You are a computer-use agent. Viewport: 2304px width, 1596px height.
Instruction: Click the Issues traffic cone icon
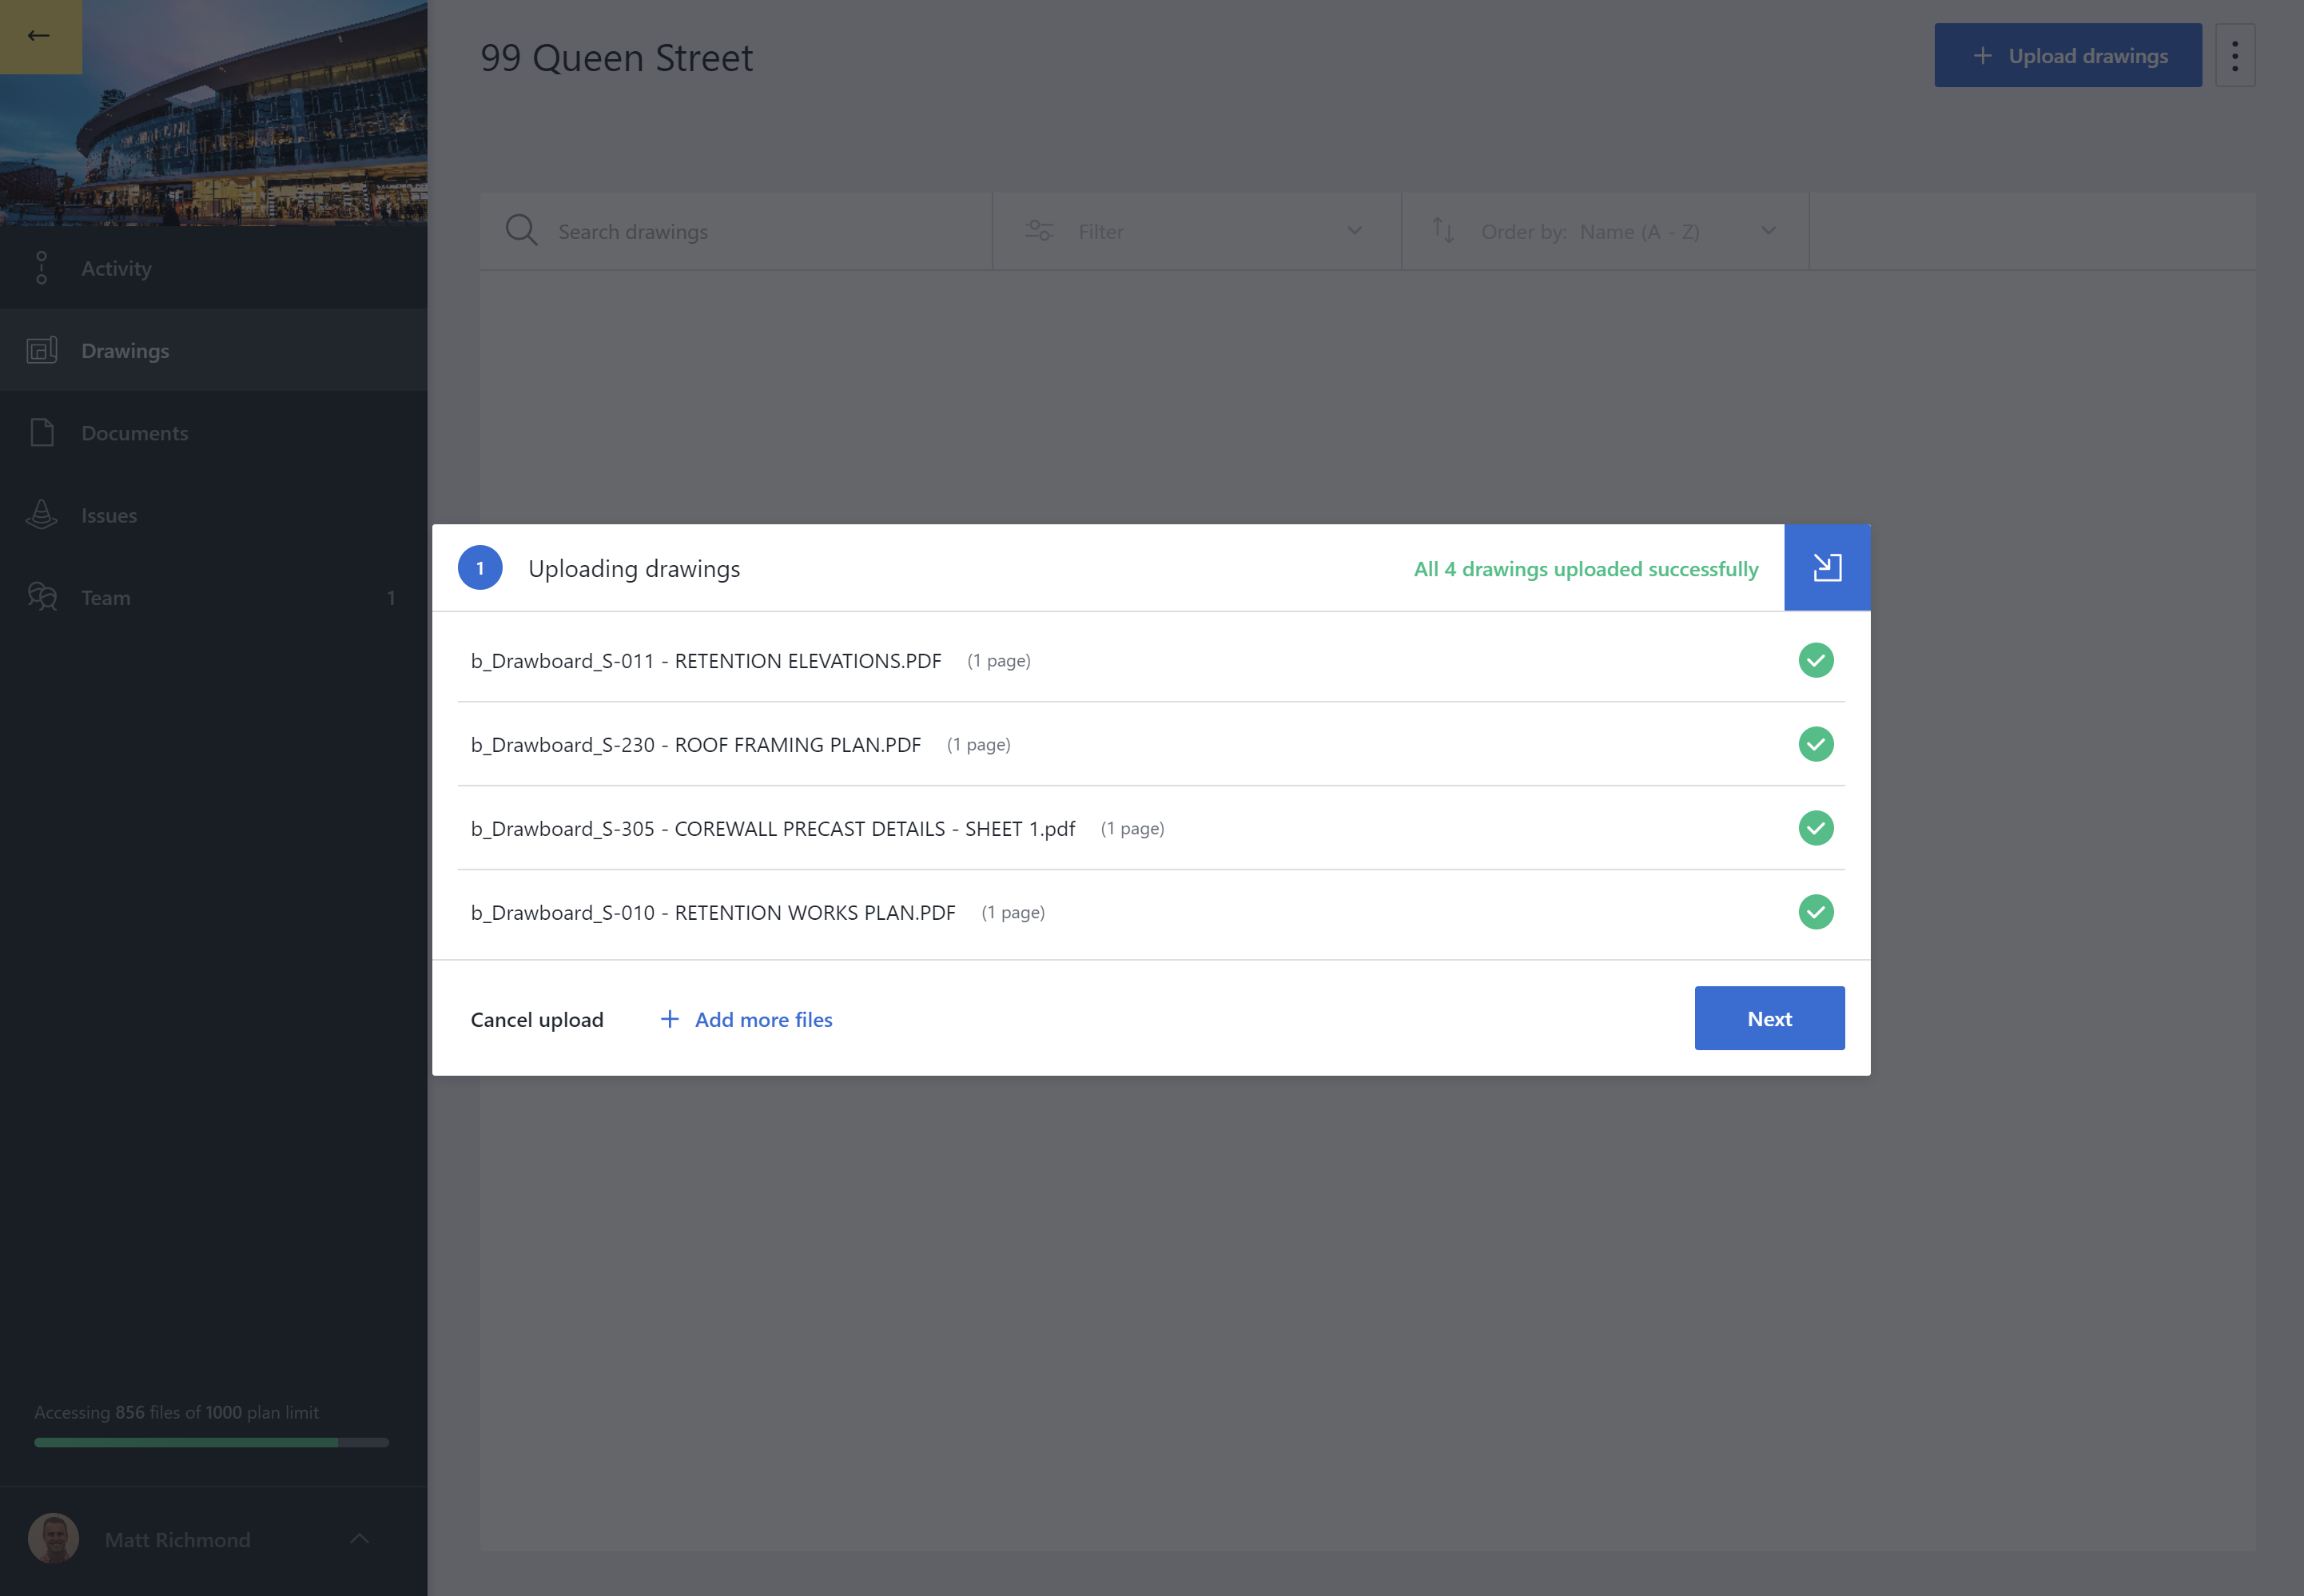pos(41,514)
